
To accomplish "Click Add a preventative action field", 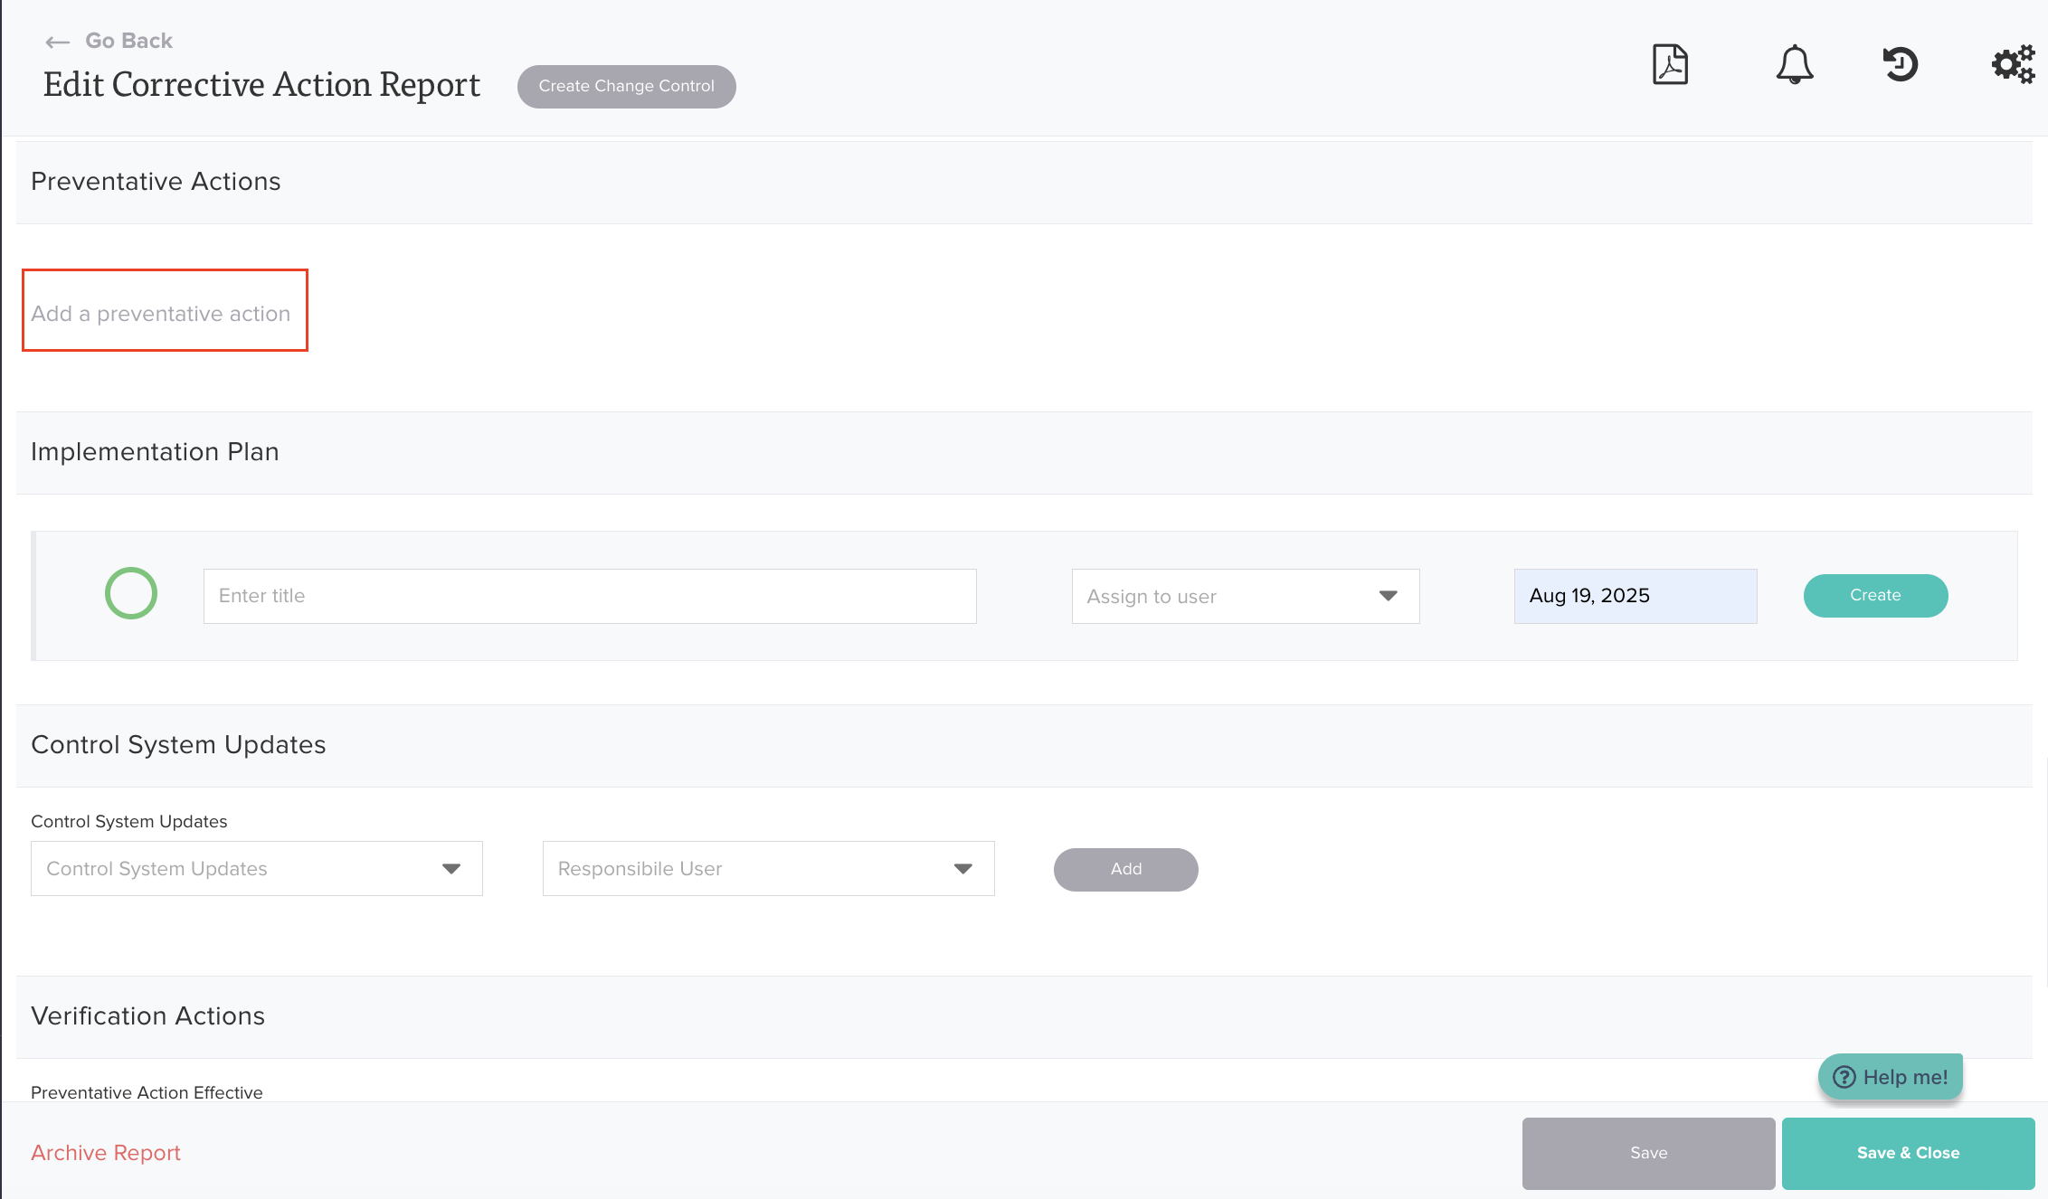I will click(164, 313).
